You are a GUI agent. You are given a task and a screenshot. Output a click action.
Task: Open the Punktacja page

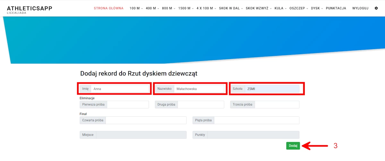pyautogui.click(x=336, y=8)
